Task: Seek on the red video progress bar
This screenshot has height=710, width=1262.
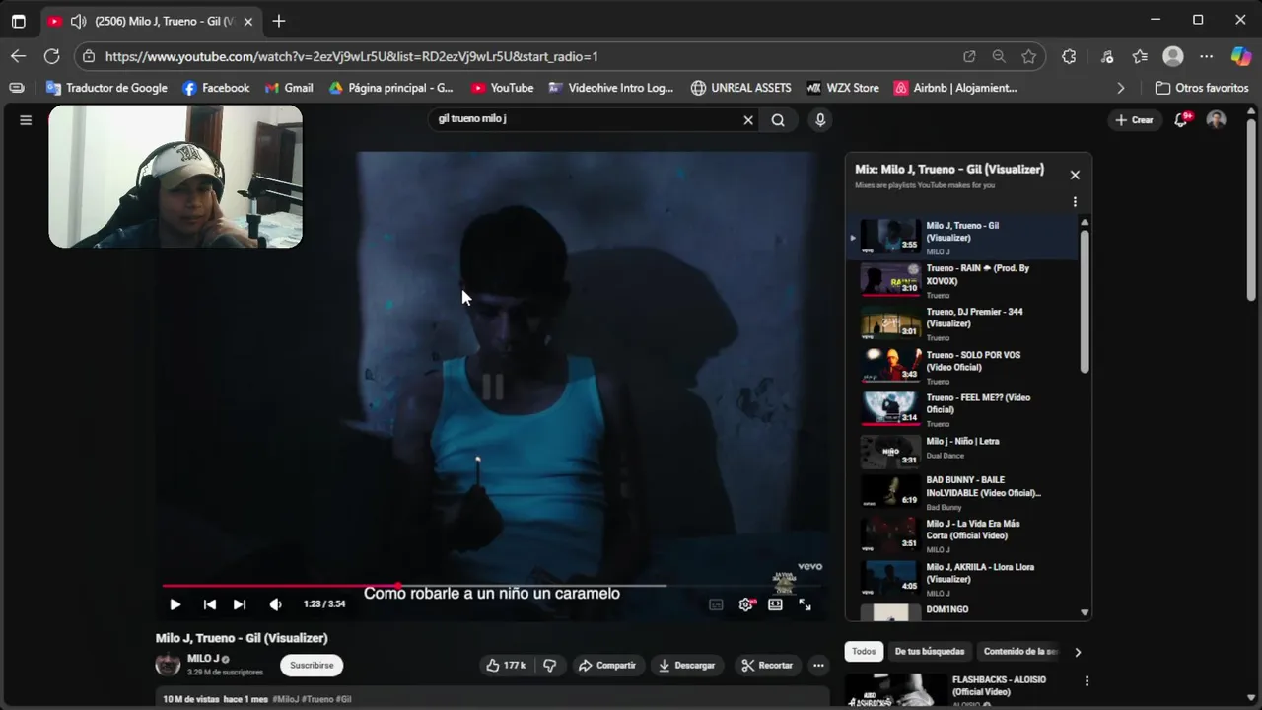Action: [495, 586]
